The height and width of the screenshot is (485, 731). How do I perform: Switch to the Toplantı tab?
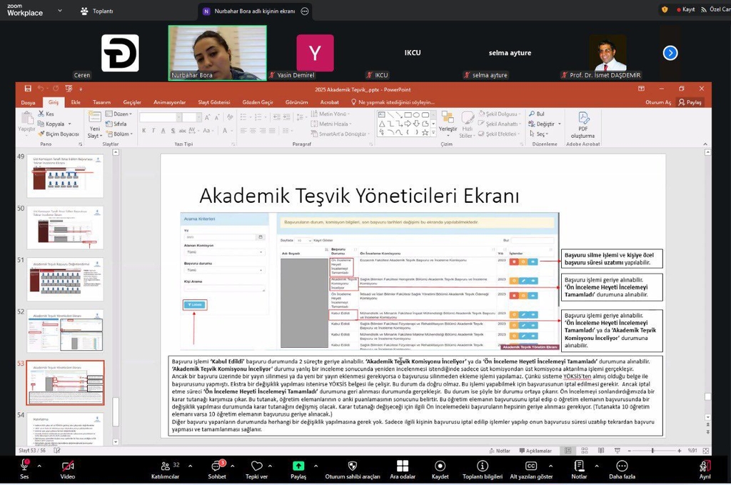pos(97,11)
